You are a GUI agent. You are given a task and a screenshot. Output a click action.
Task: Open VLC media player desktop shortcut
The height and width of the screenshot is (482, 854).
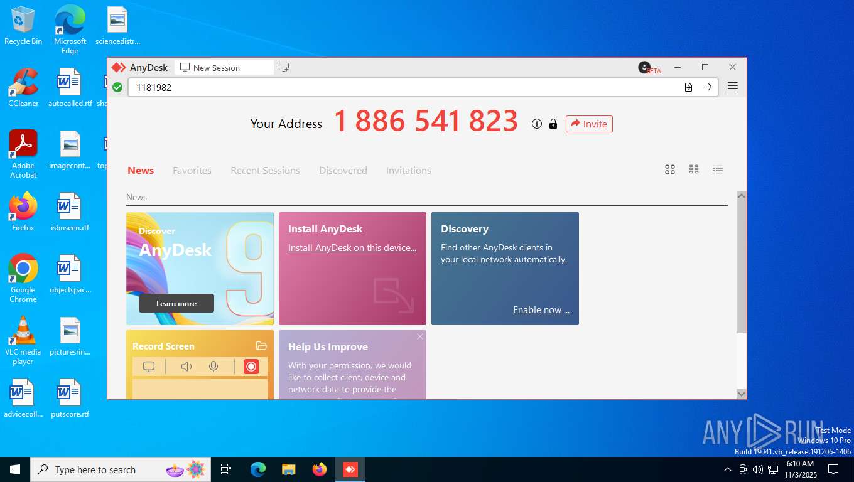pyautogui.click(x=23, y=341)
